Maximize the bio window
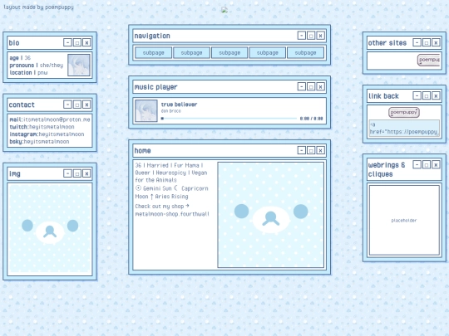The width and height of the screenshot is (449, 336). tap(77, 42)
